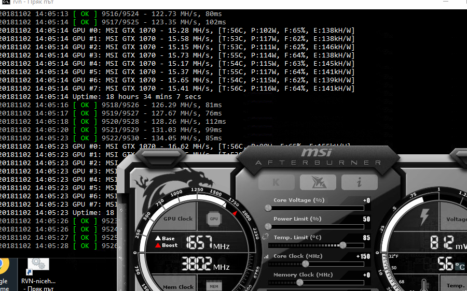Image resolution: width=467 pixels, height=291 pixels.
Task: Click the console line 9517/9525 - 123.35 MH/s
Action: point(113,22)
